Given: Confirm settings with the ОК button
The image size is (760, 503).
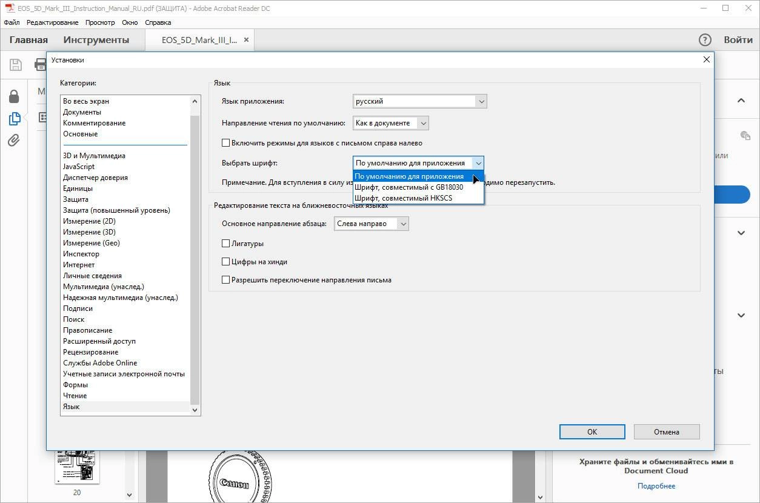Looking at the screenshot, I should (x=592, y=431).
